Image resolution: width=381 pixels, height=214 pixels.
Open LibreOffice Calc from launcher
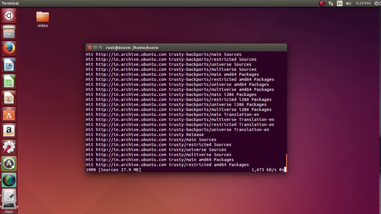pos(9,81)
